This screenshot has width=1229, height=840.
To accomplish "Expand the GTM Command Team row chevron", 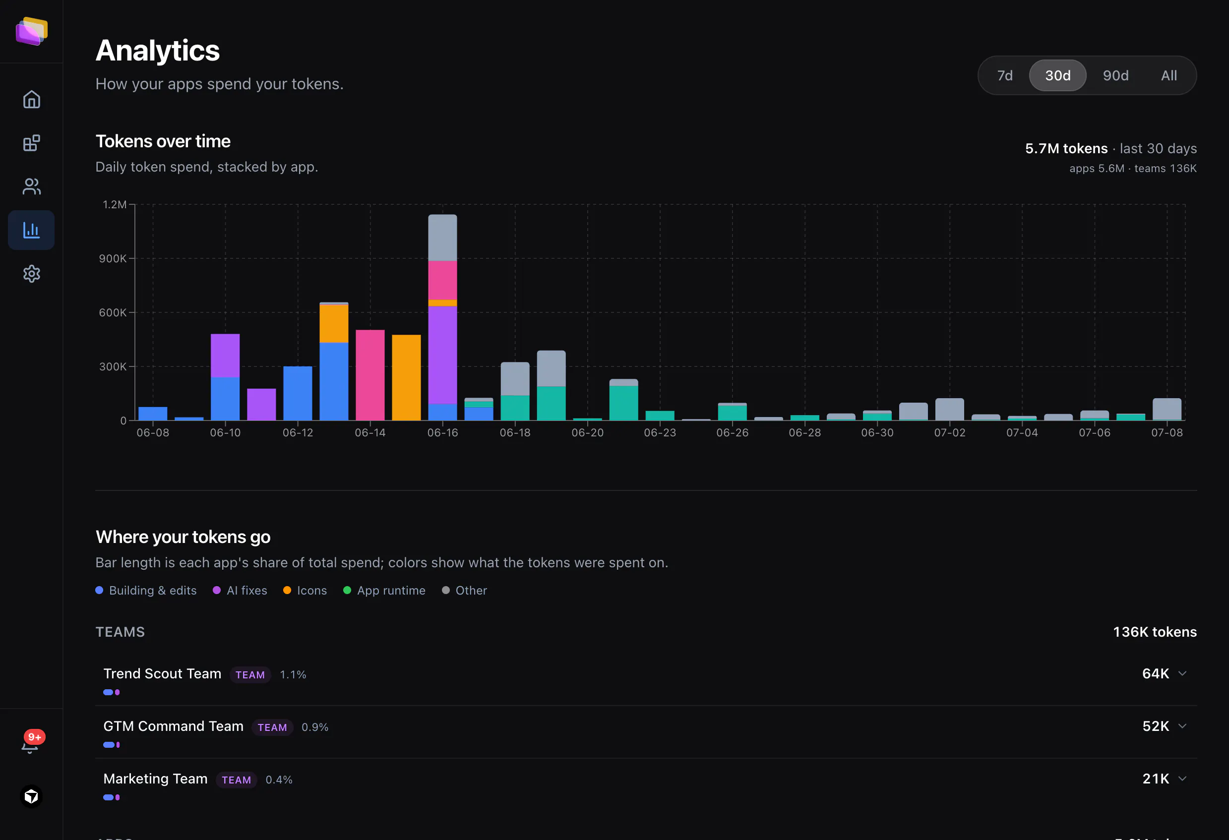I will coord(1182,726).
